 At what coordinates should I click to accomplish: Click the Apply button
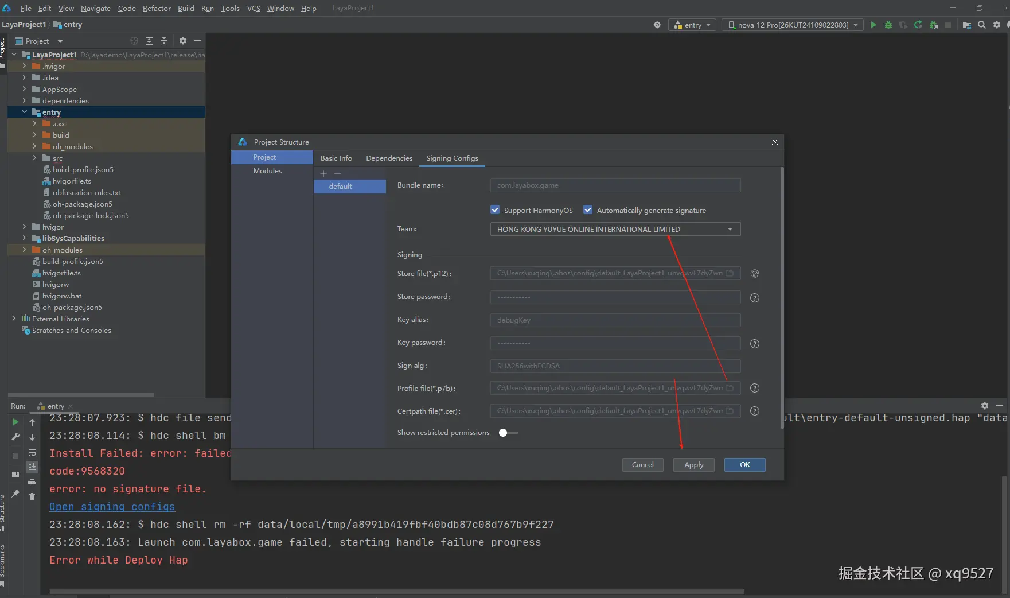(693, 465)
